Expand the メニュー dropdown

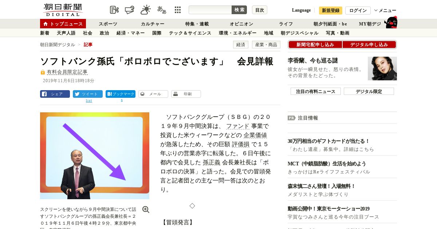385,11
